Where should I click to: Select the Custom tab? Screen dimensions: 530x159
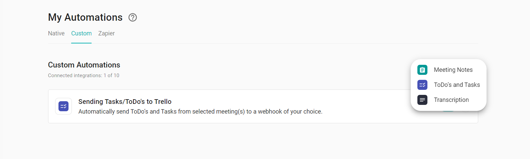pyautogui.click(x=81, y=33)
